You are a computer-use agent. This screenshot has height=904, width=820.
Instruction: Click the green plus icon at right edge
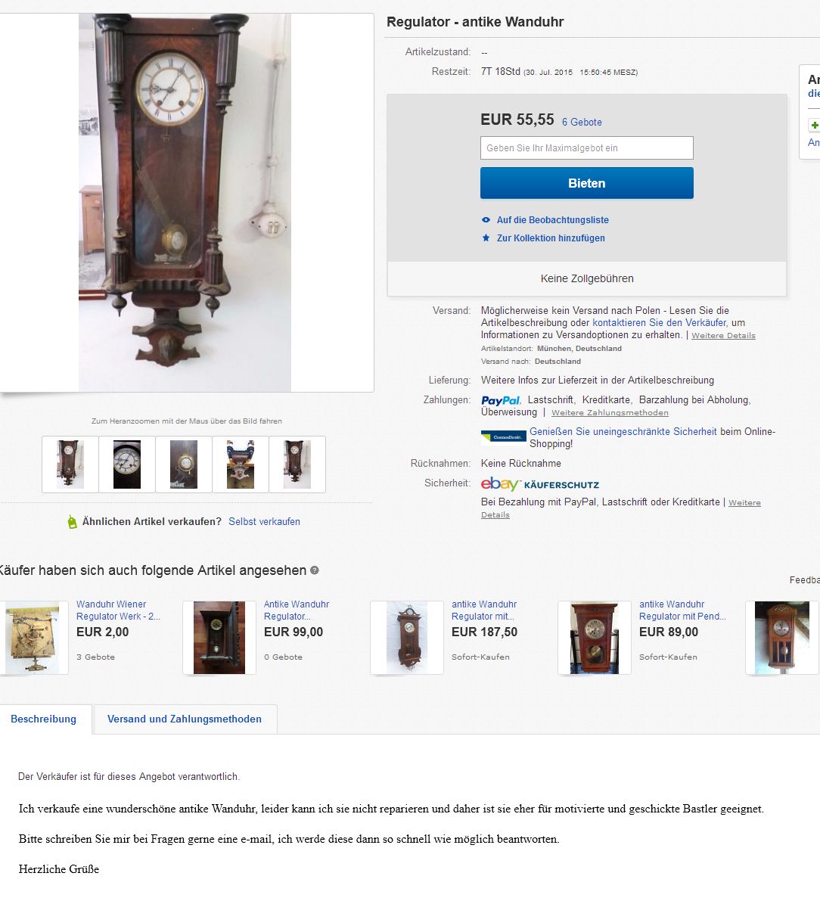click(x=815, y=125)
